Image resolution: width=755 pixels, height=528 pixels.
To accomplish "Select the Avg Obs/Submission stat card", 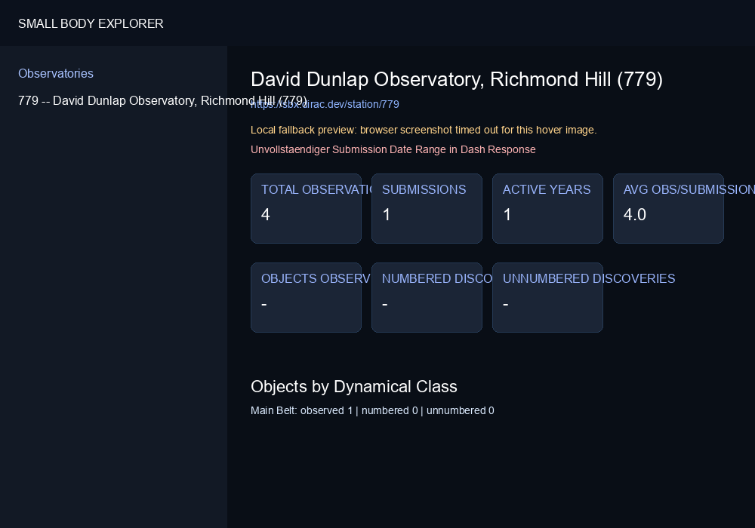I will click(668, 209).
